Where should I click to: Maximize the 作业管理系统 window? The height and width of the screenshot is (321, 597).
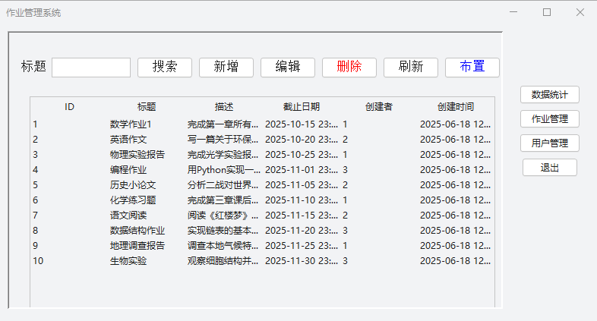[x=547, y=13]
